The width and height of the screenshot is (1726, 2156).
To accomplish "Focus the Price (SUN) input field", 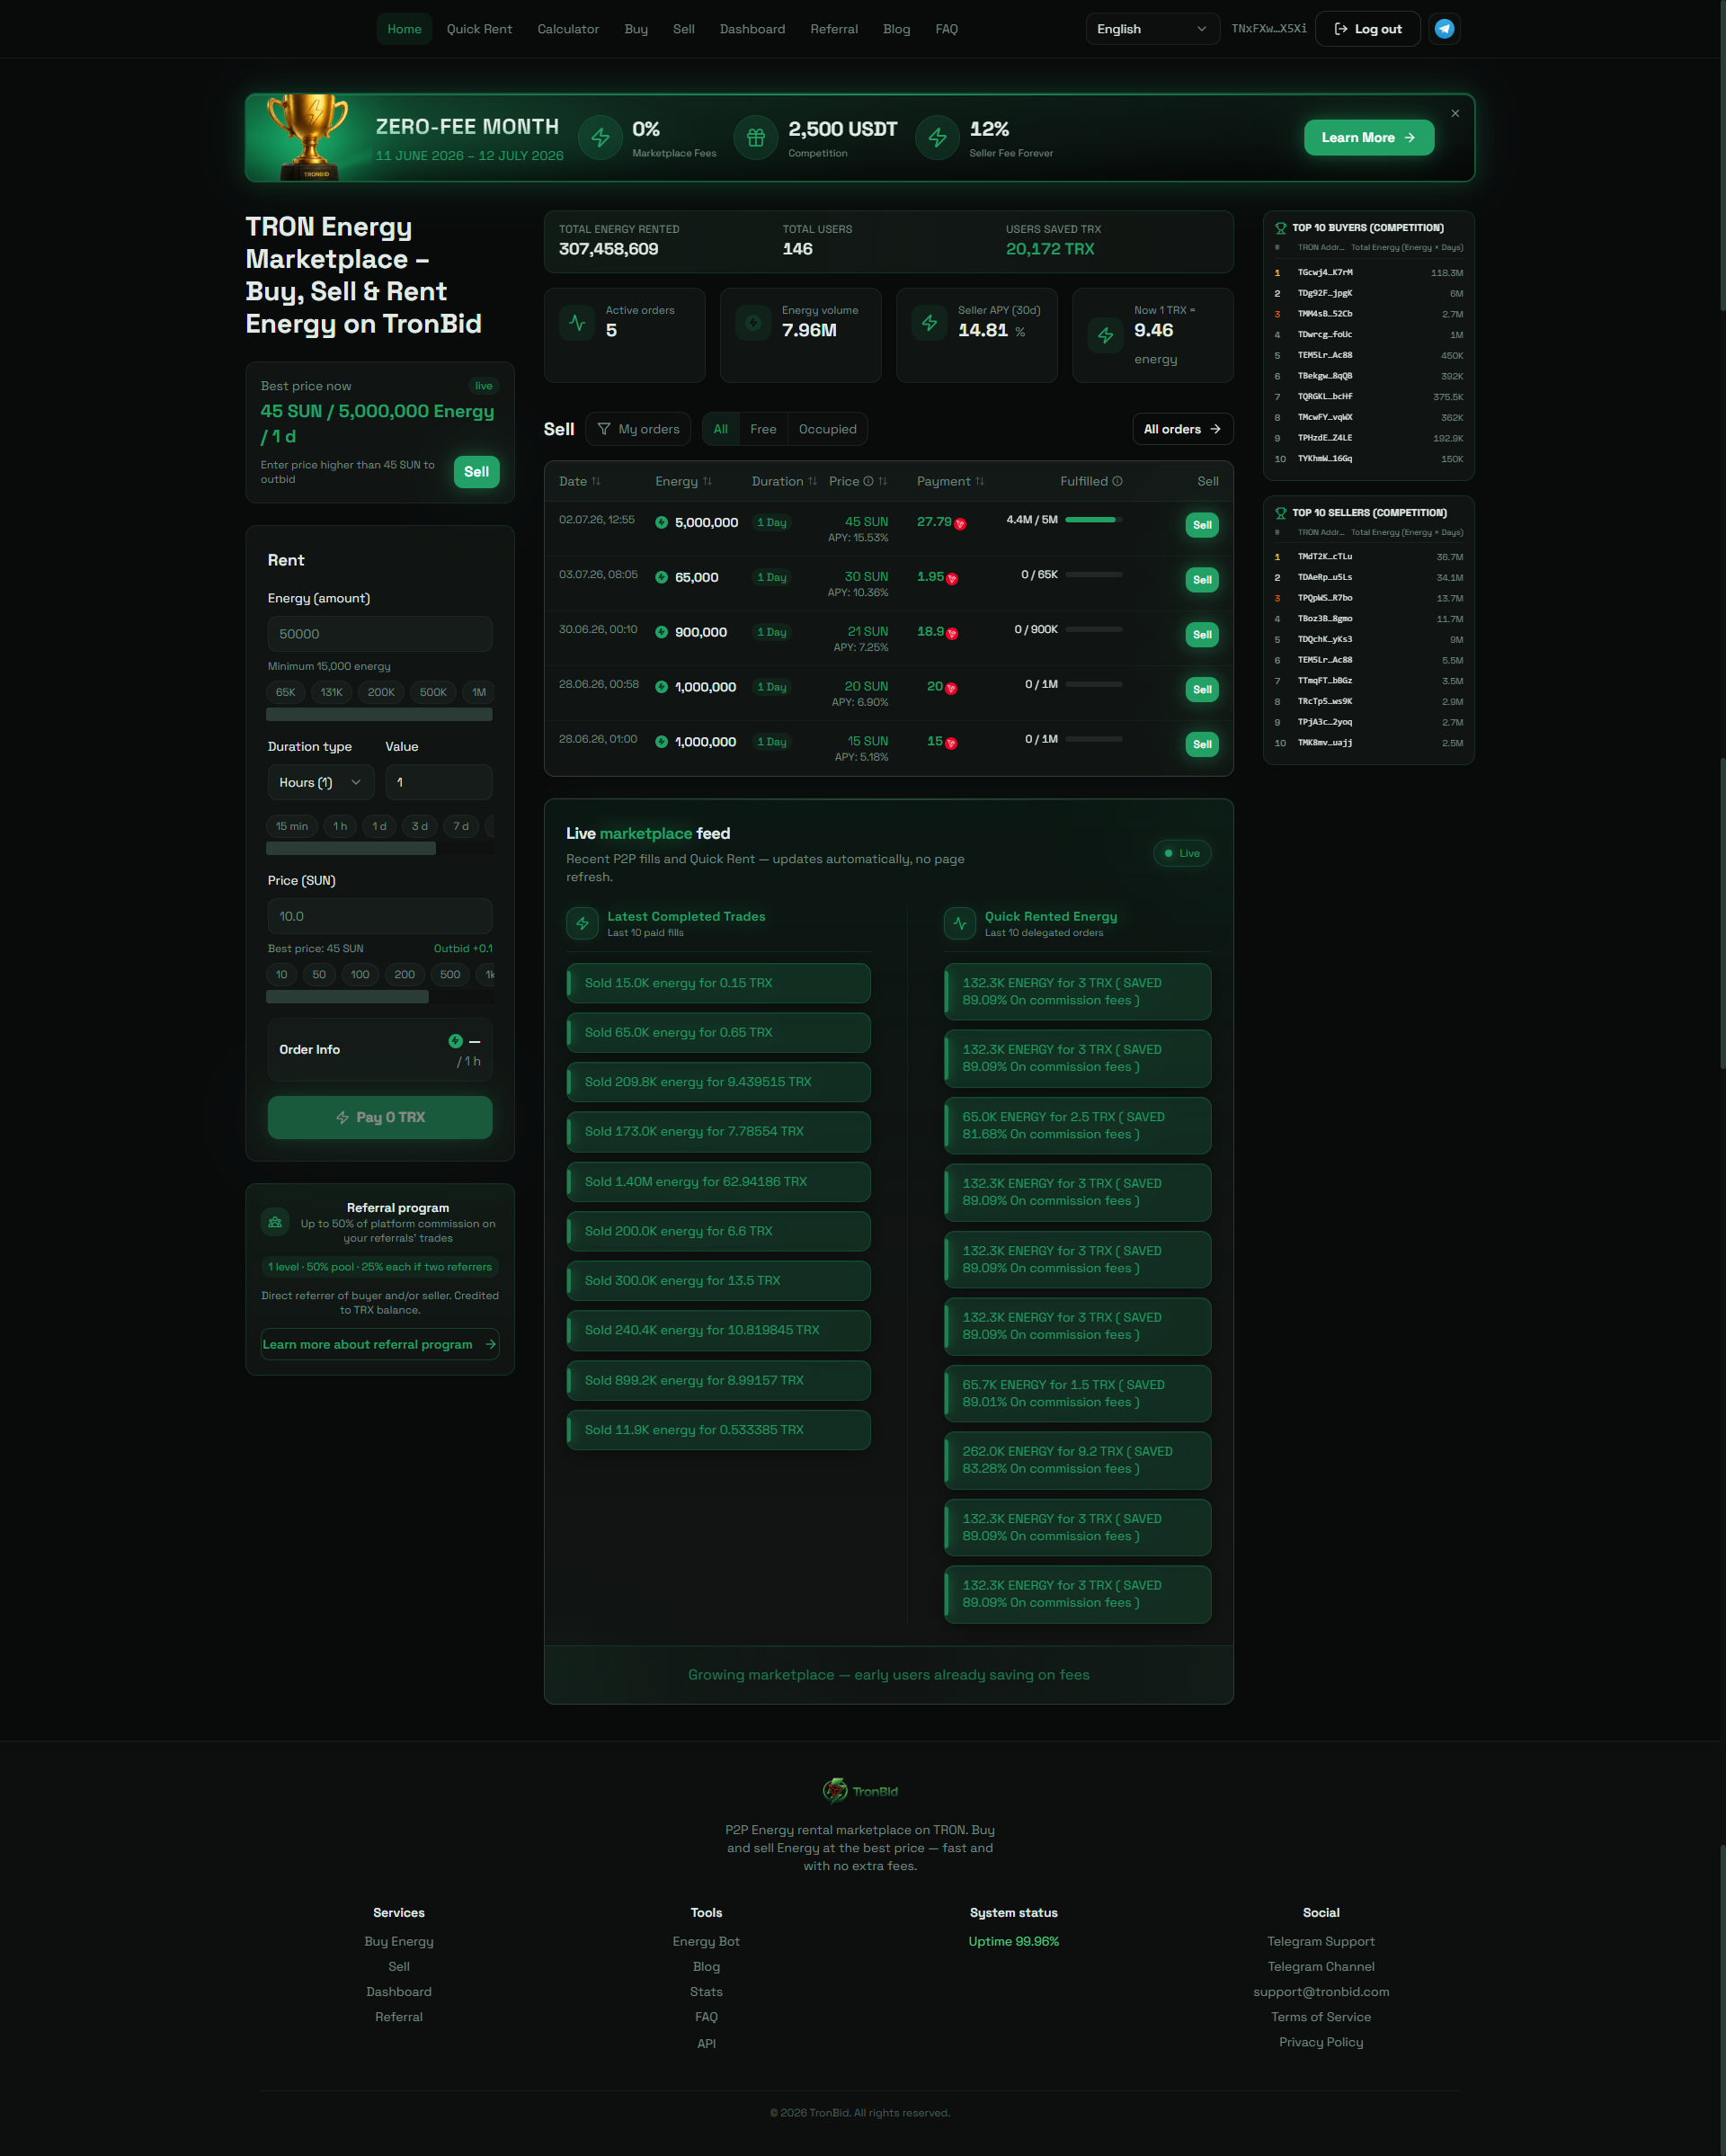I will [380, 916].
